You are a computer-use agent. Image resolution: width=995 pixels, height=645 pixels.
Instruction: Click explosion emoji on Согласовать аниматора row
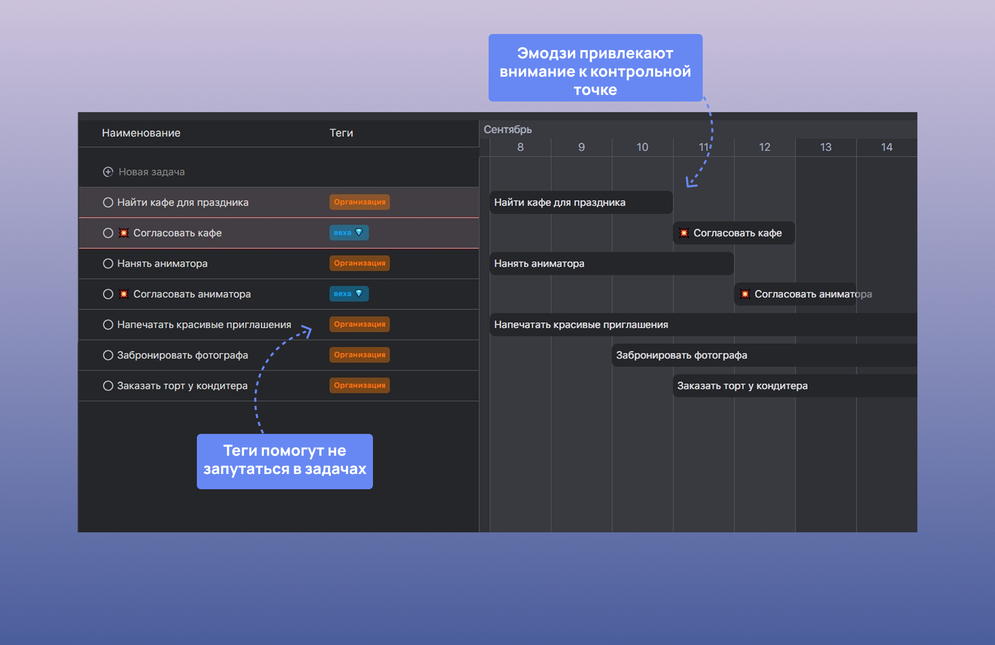(123, 294)
